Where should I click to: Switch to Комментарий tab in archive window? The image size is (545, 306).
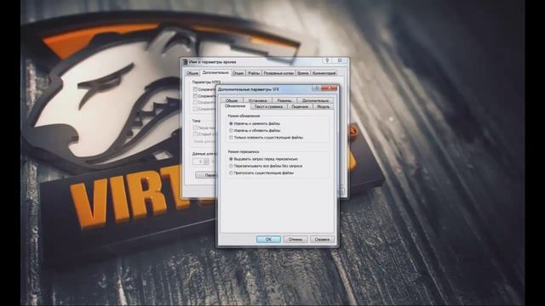pos(324,73)
